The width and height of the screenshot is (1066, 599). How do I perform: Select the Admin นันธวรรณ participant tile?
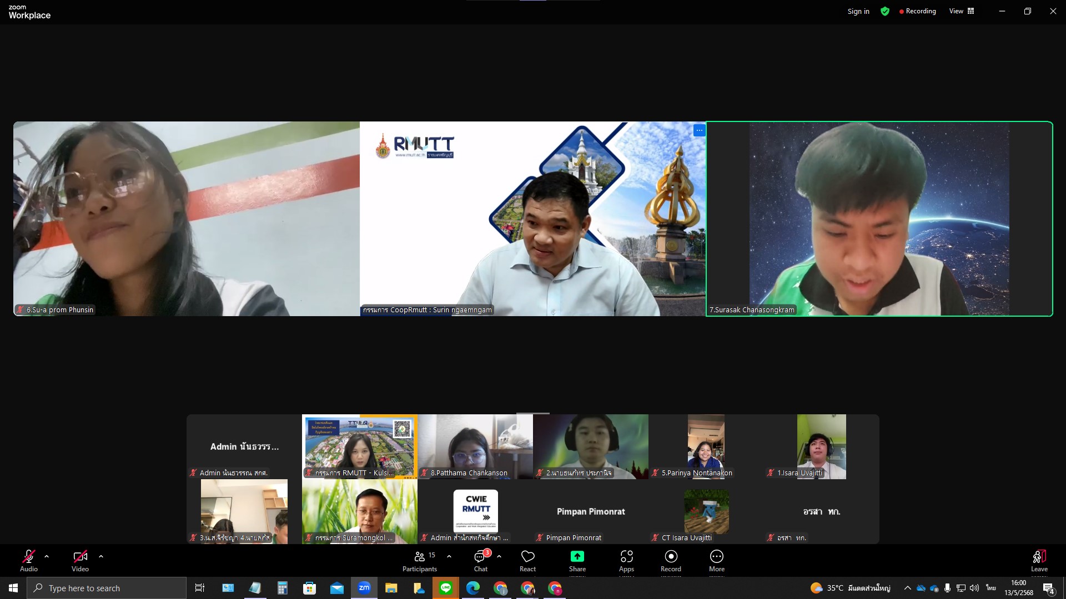tap(244, 446)
